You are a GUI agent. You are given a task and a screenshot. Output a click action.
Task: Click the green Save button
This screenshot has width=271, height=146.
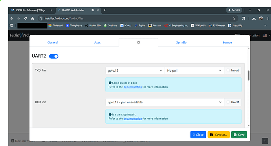239,135
